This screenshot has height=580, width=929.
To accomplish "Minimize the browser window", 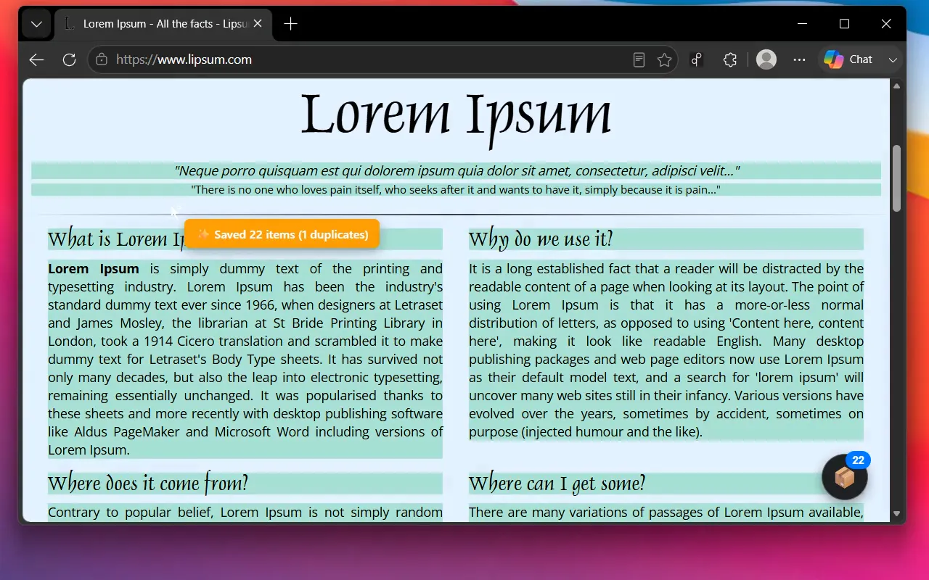I will point(802,24).
